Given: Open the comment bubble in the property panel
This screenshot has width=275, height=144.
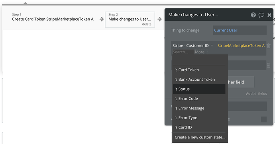Looking at the screenshot, I should coord(261,15).
